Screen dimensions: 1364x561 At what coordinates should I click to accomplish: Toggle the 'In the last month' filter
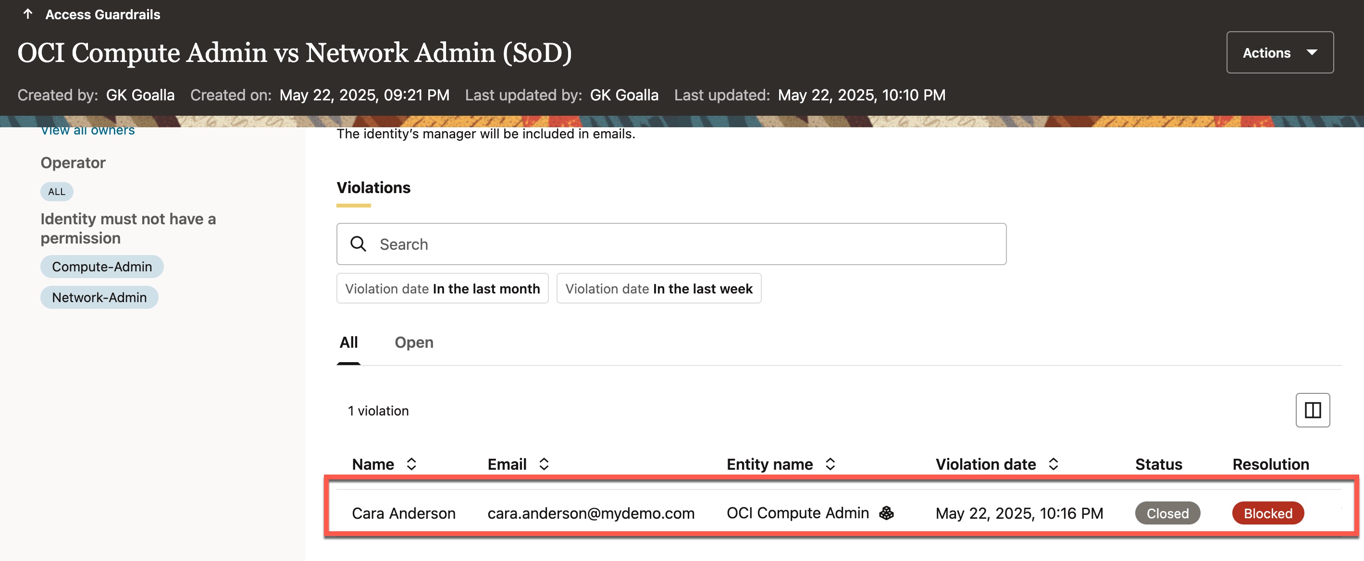click(442, 289)
